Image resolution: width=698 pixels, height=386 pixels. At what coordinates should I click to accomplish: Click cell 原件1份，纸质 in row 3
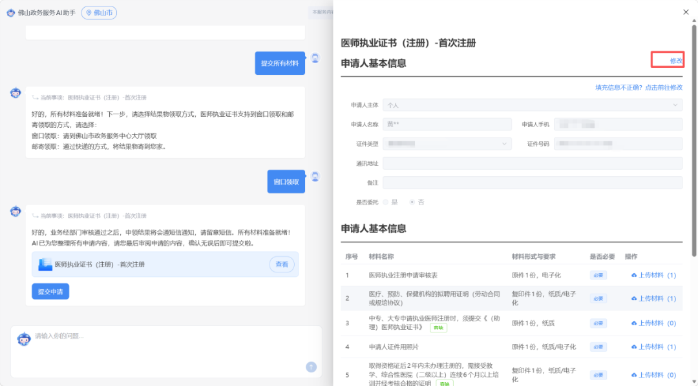tap(533, 323)
